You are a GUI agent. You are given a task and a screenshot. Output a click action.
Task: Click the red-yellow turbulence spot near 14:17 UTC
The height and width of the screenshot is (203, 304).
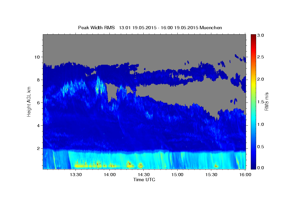coord(130,165)
